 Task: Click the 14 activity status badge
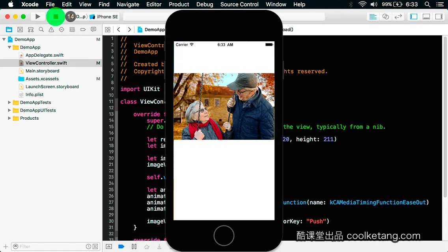tap(71, 17)
